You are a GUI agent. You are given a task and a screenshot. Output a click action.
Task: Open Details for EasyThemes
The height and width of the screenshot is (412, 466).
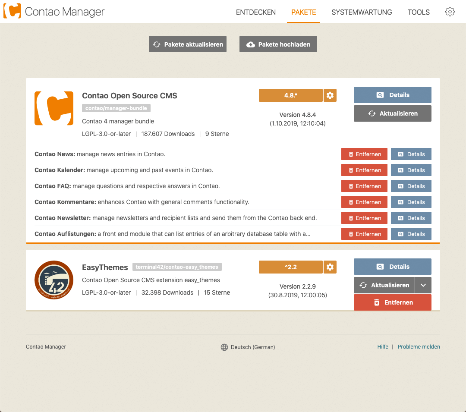click(392, 267)
